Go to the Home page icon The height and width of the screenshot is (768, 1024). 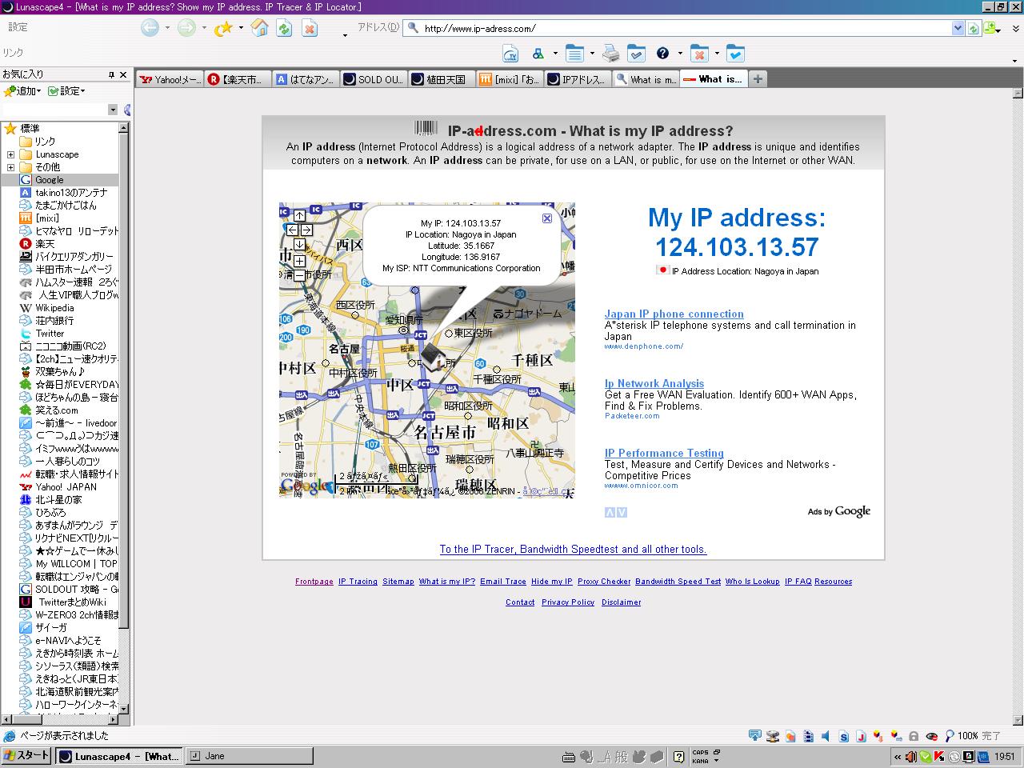259,29
